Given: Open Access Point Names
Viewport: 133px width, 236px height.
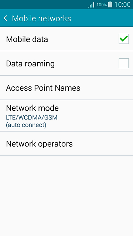Looking at the screenshot, I should pyautogui.click(x=66, y=88).
